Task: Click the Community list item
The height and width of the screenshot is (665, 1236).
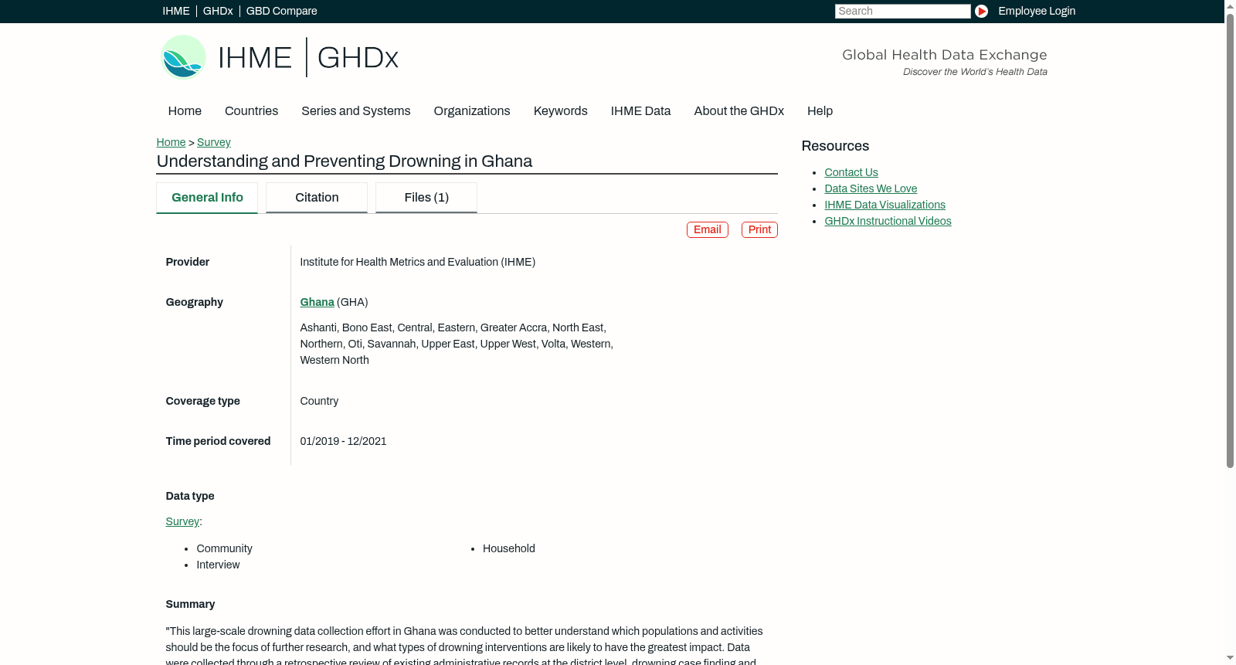Action: pos(224,548)
